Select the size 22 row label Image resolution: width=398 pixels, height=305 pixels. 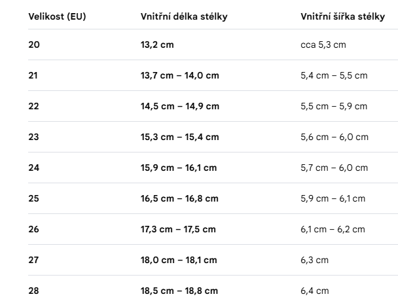pos(34,106)
